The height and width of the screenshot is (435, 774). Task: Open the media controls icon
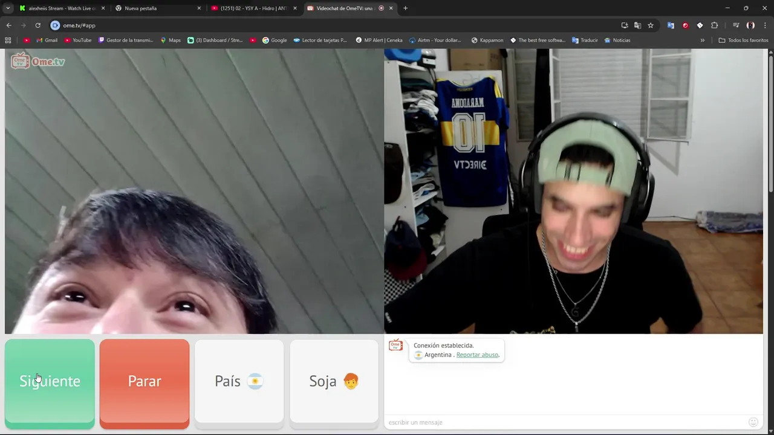coord(736,25)
